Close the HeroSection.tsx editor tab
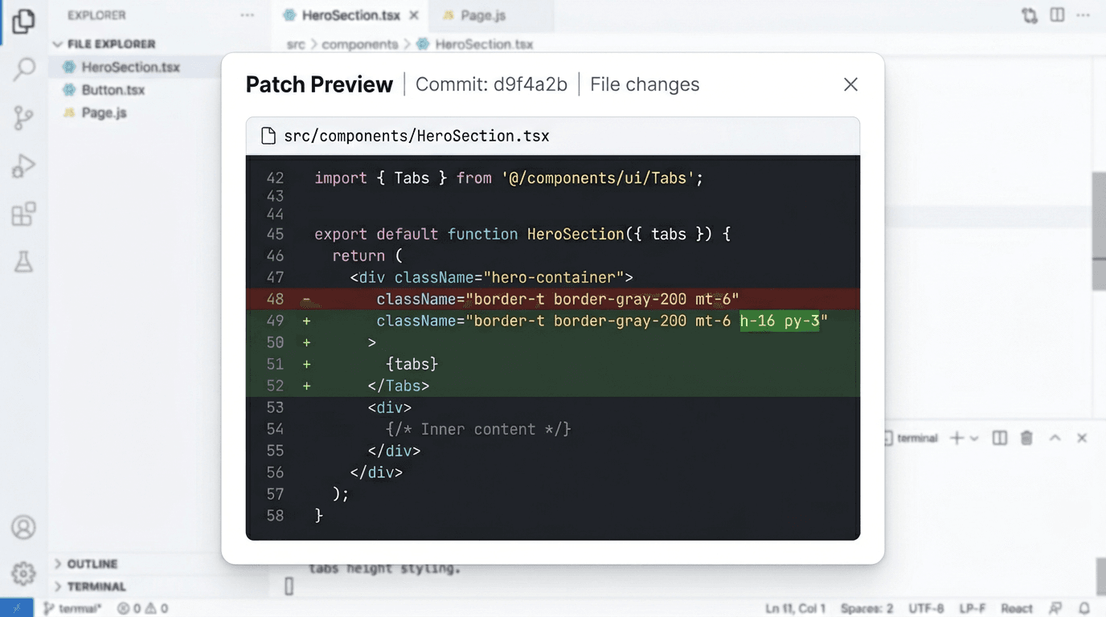The height and width of the screenshot is (617, 1106). (x=414, y=15)
